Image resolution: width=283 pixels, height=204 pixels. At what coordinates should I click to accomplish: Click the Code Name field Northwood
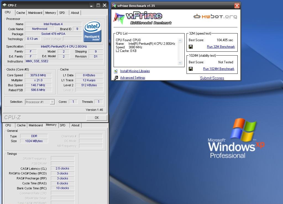click(x=40, y=29)
